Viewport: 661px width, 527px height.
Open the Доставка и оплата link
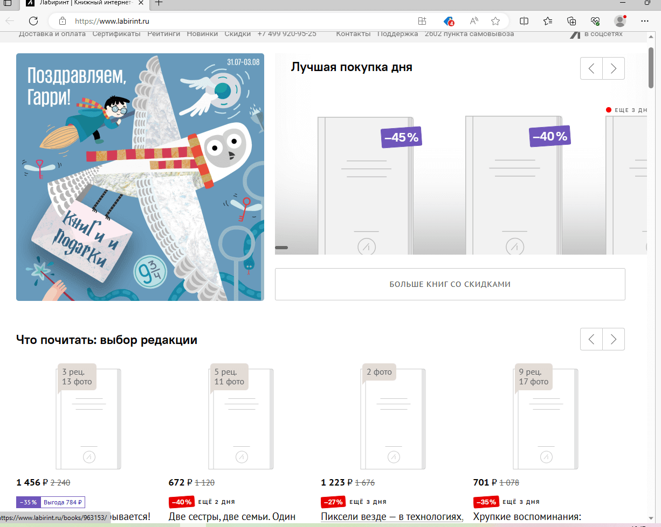click(52, 34)
